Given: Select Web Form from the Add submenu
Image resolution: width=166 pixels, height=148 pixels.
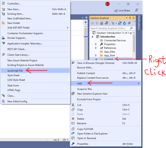Looking at the screenshot, I should [x=35, y=85].
